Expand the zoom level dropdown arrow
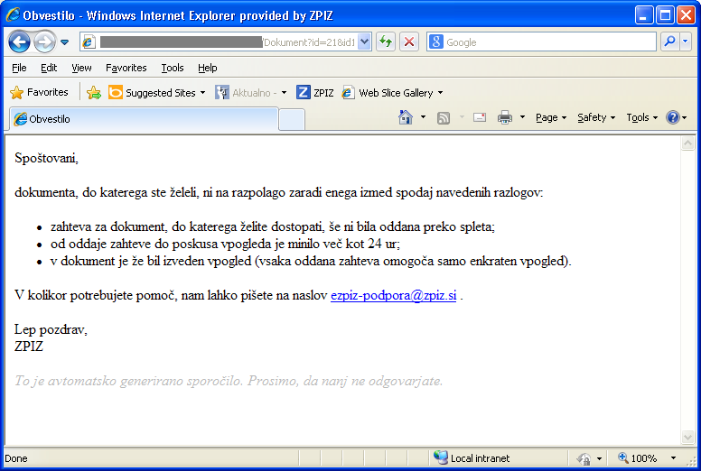Screen dimensions: 701x471 coord(673,458)
